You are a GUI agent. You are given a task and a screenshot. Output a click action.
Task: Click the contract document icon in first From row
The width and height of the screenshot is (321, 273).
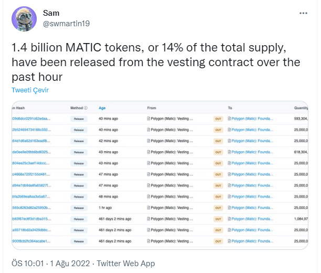tap(148, 119)
